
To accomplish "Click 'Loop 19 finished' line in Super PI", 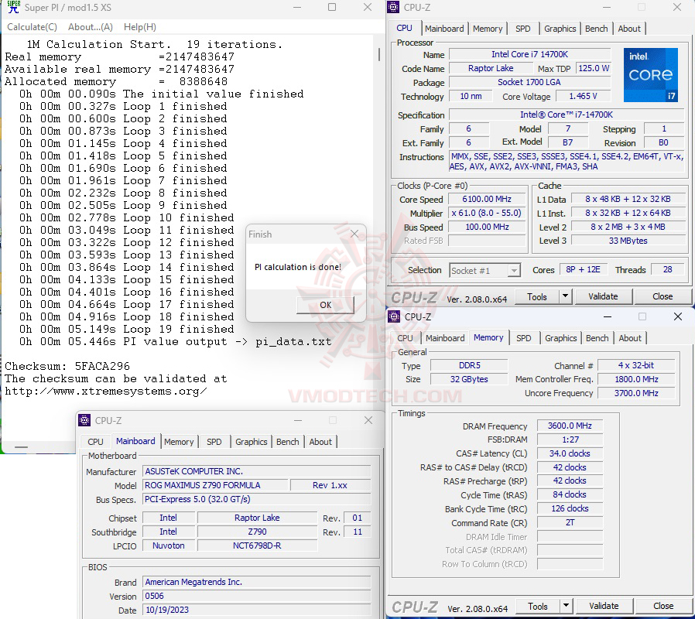I will click(x=127, y=329).
